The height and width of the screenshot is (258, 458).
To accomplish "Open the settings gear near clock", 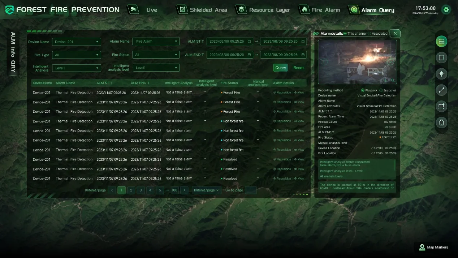I will click(x=446, y=10).
